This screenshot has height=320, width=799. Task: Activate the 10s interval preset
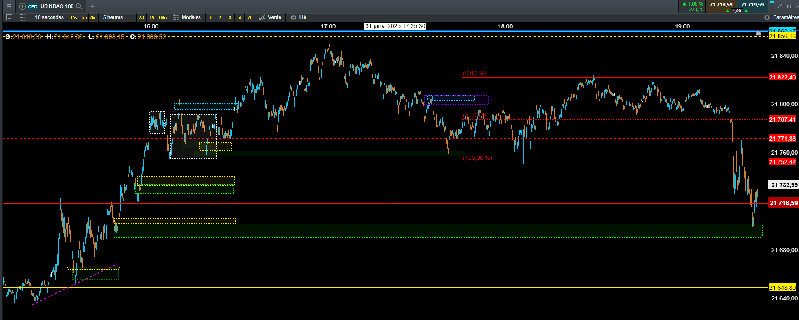tap(74, 18)
